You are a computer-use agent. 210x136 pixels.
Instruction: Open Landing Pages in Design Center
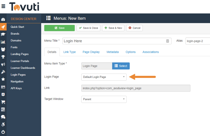tap(20, 54)
